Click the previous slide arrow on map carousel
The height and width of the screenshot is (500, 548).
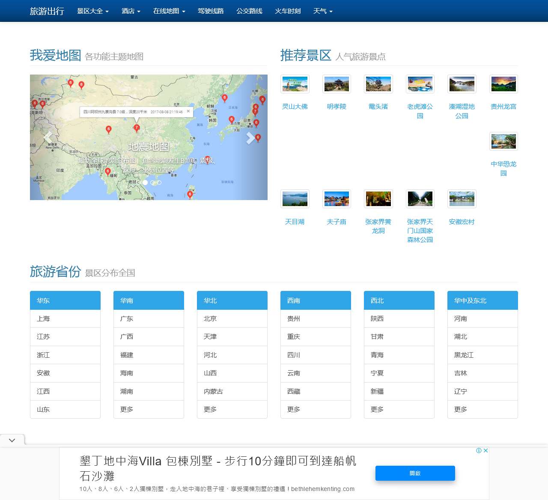pyautogui.click(x=48, y=138)
